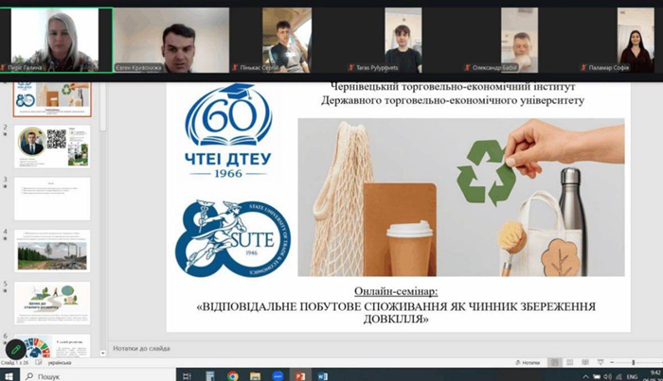This screenshot has height=381, width=663.
Task: Click 'Чернівецький торговельно-економічний інститут' header text
Action: coord(453,86)
